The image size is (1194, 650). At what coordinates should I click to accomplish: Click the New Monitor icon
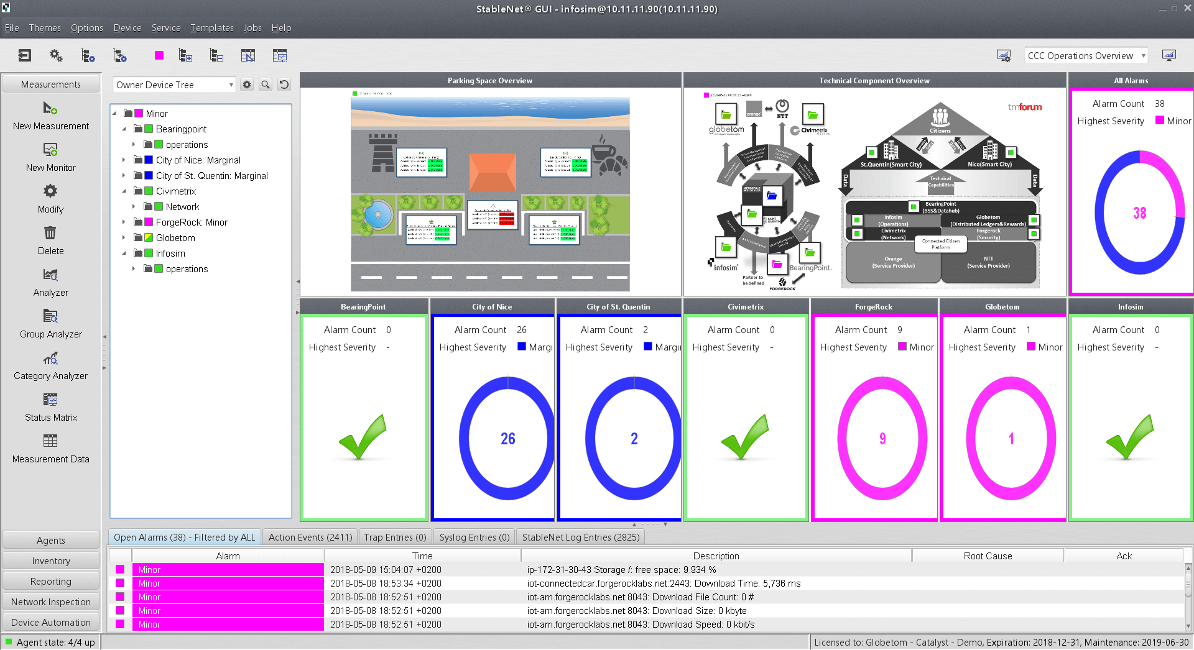click(x=50, y=150)
